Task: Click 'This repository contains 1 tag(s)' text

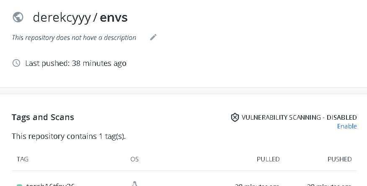Action: pyautogui.click(x=69, y=136)
